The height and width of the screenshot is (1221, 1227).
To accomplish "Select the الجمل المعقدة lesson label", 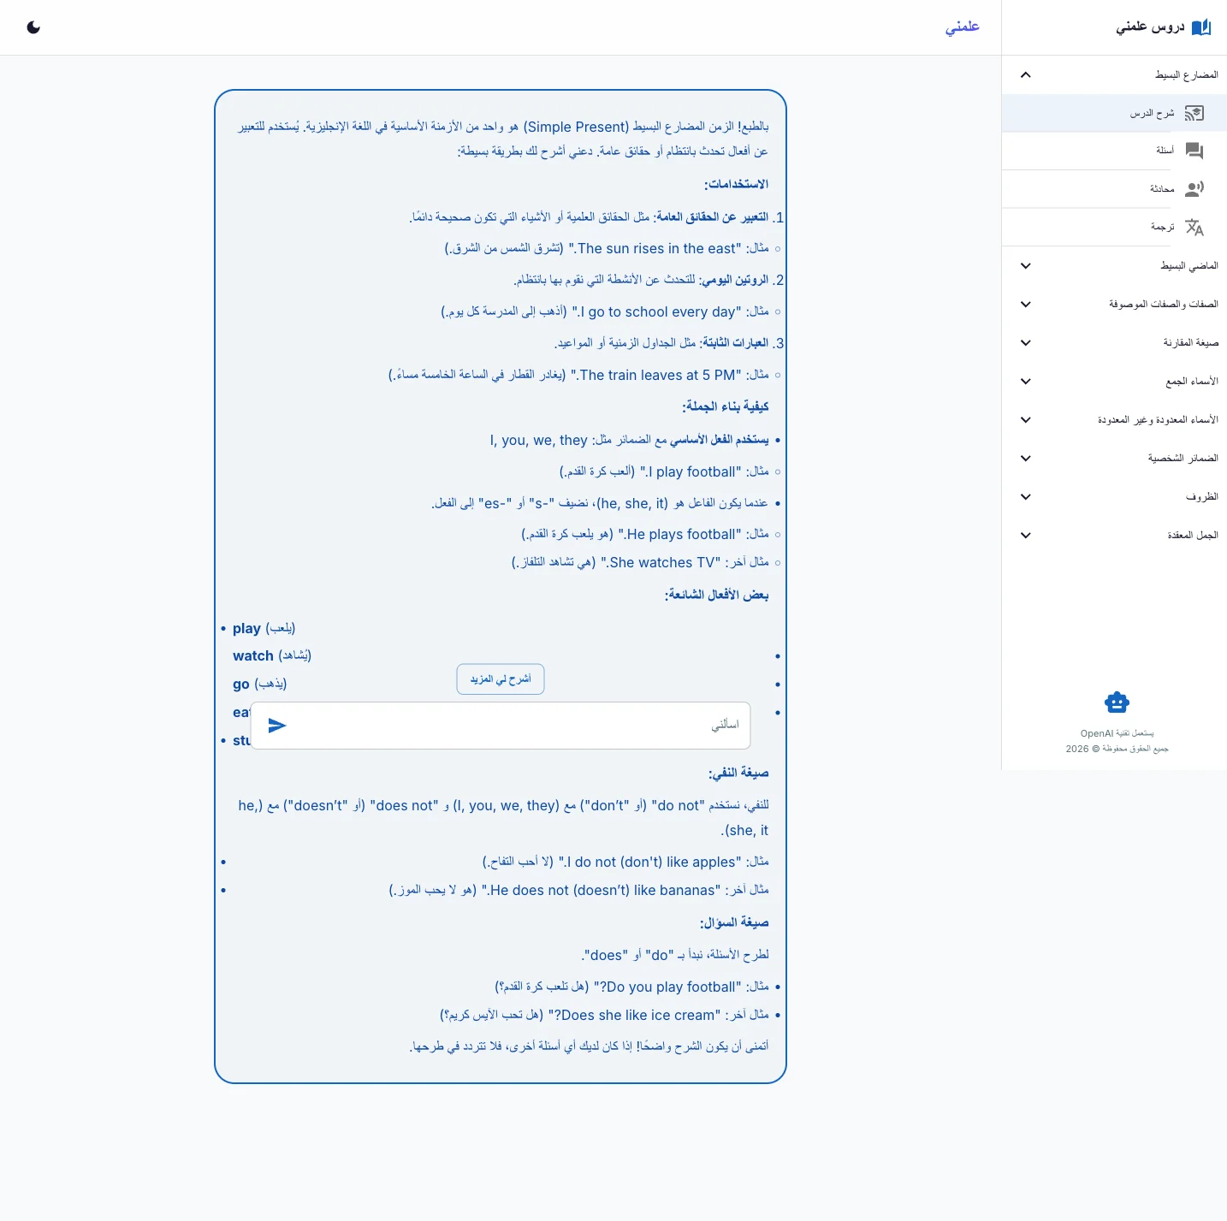I will [1192, 536].
